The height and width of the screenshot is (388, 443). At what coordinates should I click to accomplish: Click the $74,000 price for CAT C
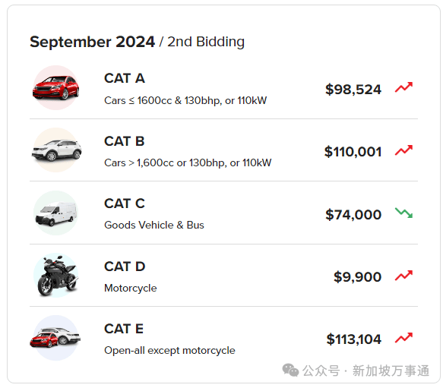click(353, 215)
